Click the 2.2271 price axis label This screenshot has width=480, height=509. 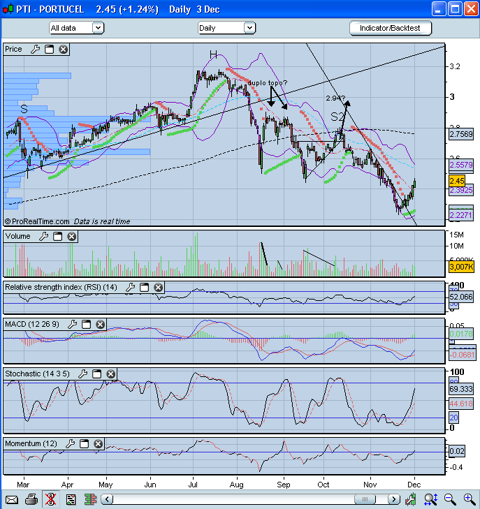461,215
